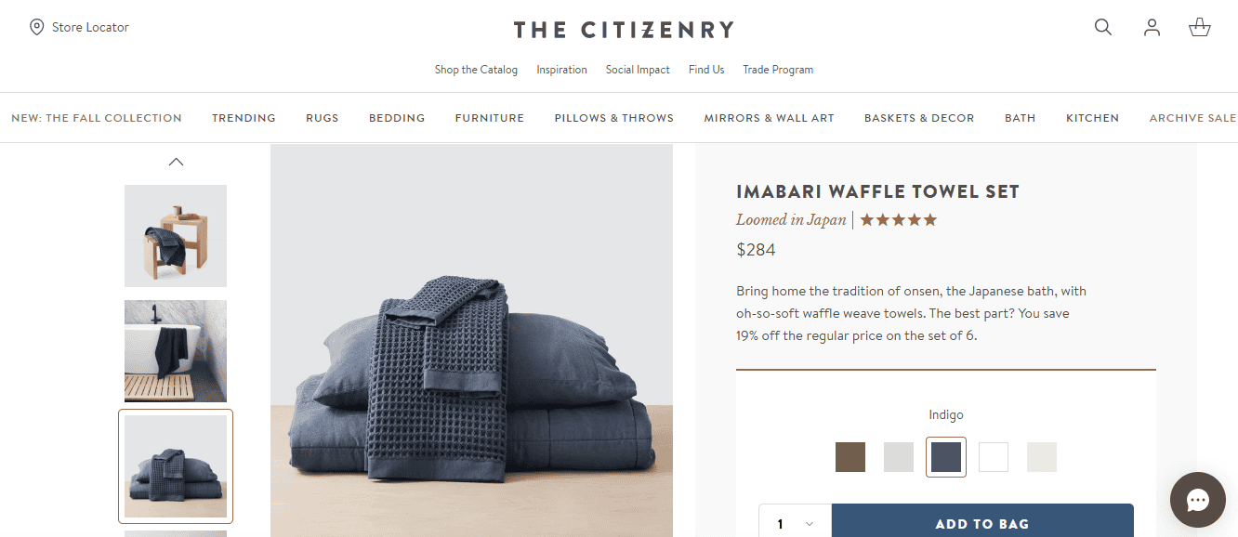This screenshot has width=1238, height=537.
Task: Open the search magnifier icon
Action: [x=1103, y=27]
